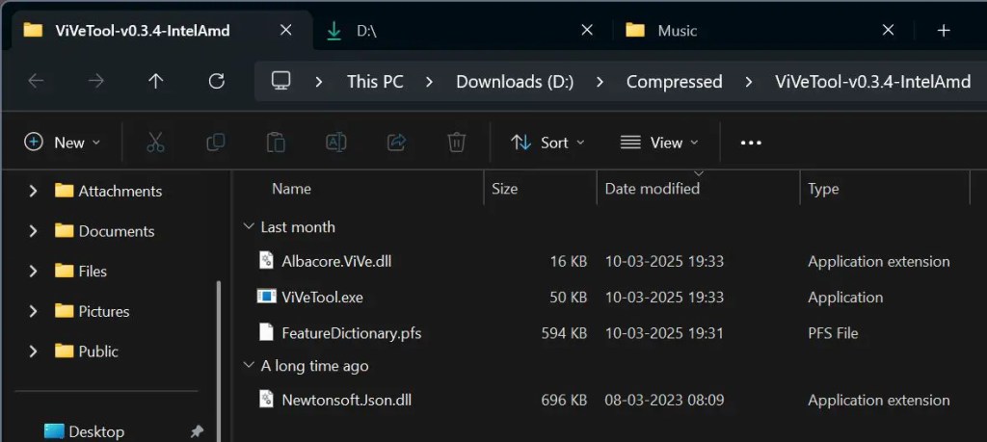This screenshot has width=987, height=442.
Task: Switch to the Music tab
Action: point(763,30)
